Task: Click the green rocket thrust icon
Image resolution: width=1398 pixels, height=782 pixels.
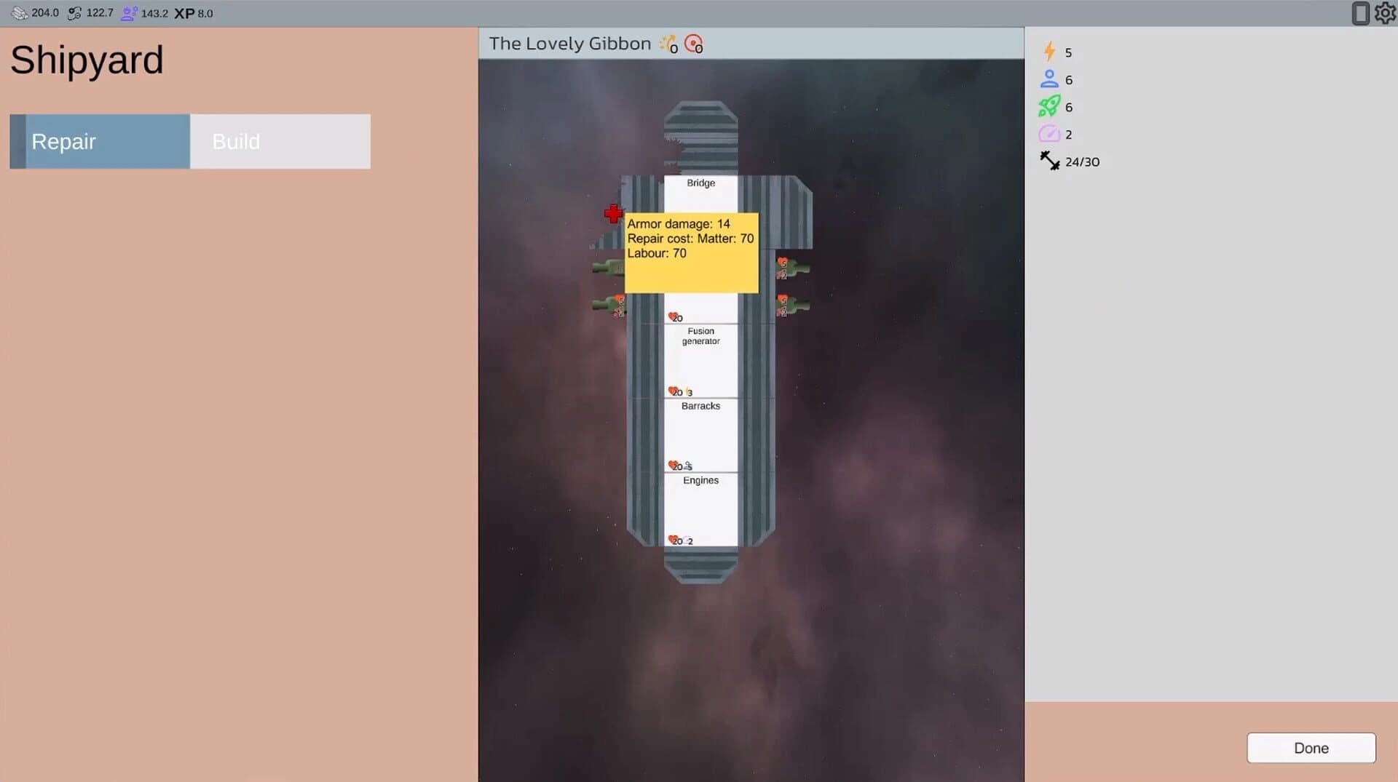Action: coord(1049,106)
